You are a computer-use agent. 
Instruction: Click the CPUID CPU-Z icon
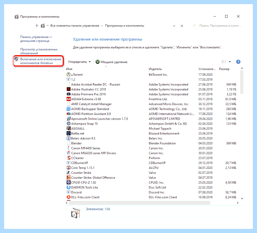tap(68, 183)
